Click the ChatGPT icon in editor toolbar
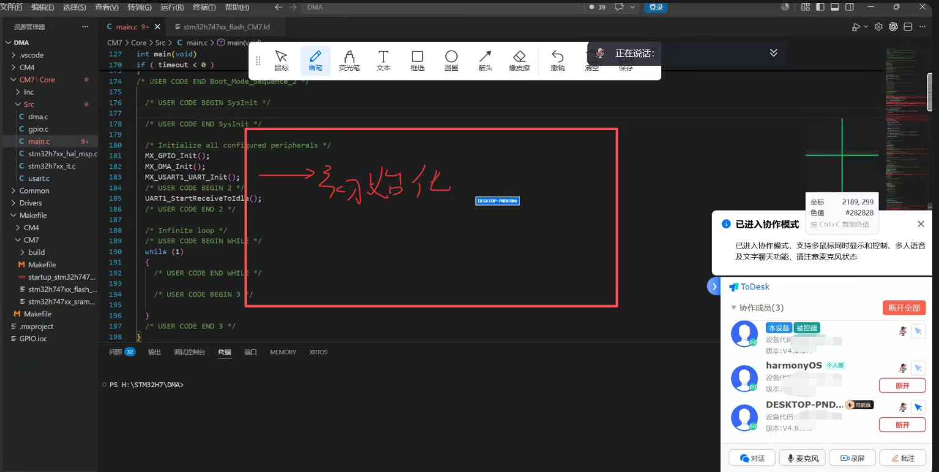The height and width of the screenshot is (472, 939). coord(893,27)
